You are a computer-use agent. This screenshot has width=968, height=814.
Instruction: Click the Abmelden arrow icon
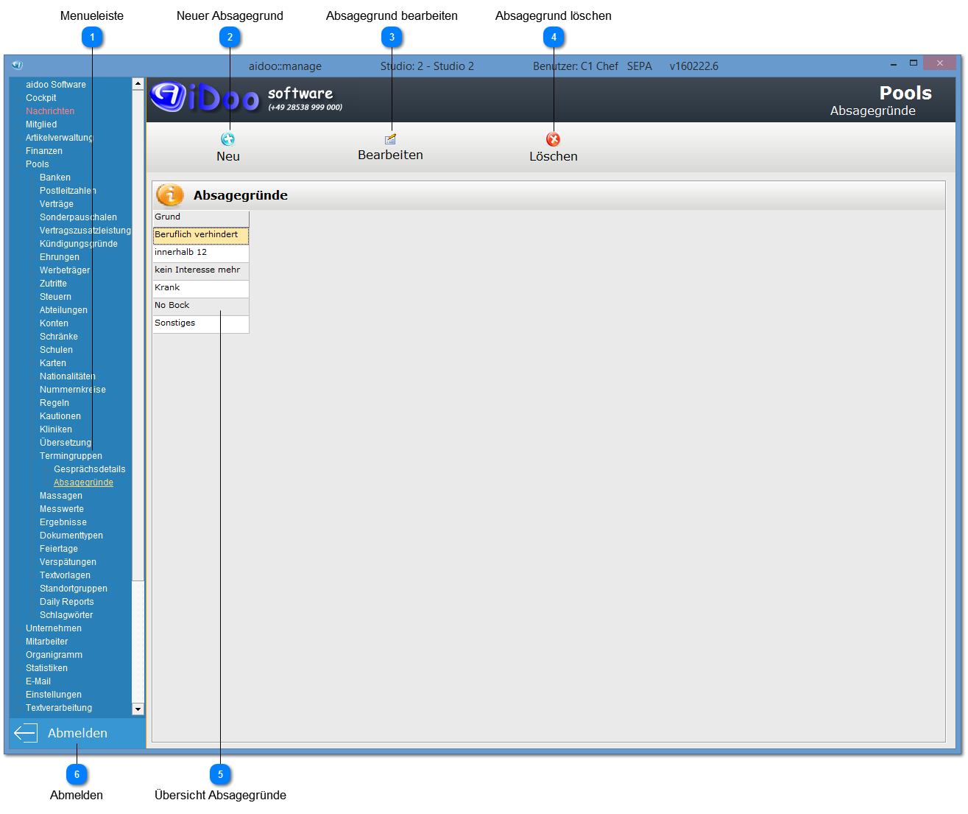[x=26, y=733]
